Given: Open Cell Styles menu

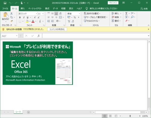Looking at the screenshot, I should [92, 21].
